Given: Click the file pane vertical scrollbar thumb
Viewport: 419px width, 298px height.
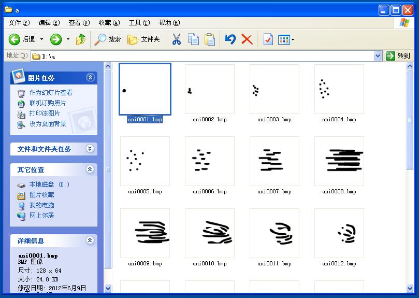Looking at the screenshot, I should [410, 120].
